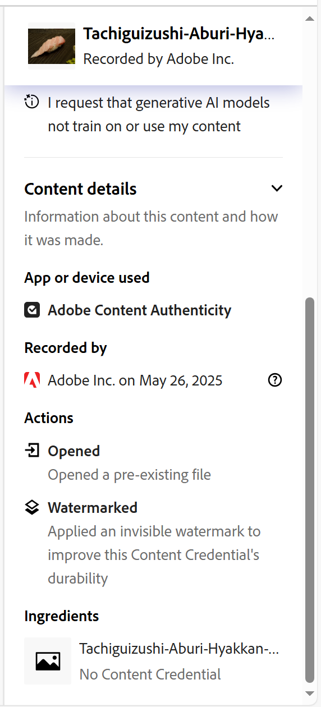Click the Watermarked layers icon
Screen dimensions: 321x707
32,507
